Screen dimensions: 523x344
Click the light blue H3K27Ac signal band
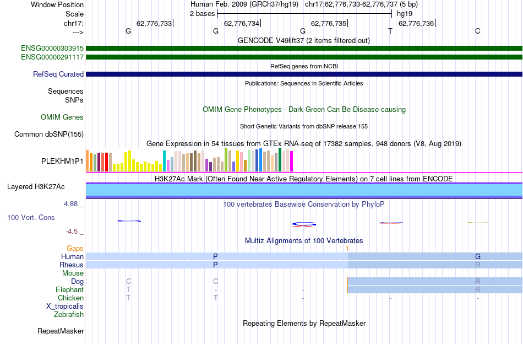click(304, 190)
